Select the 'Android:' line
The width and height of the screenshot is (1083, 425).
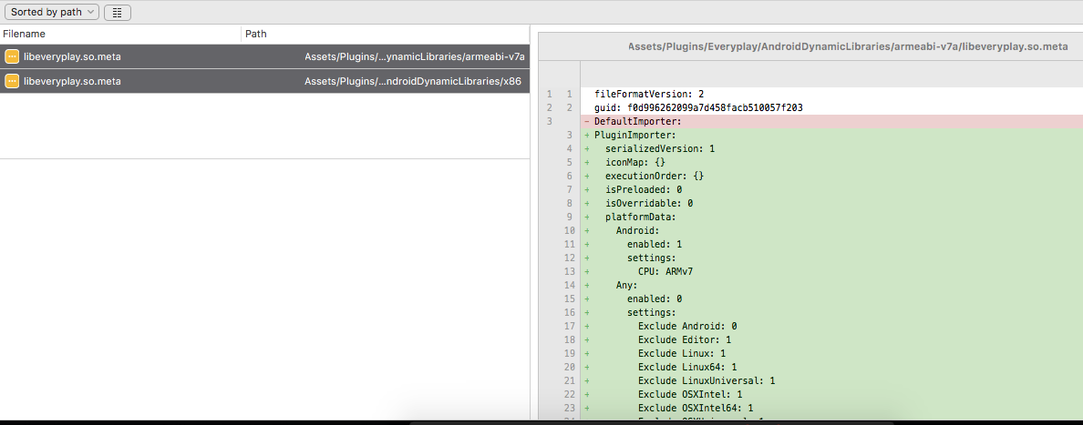coord(831,230)
